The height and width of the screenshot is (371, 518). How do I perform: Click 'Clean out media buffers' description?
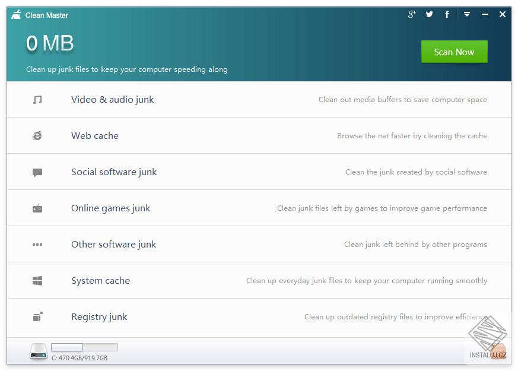pos(403,100)
